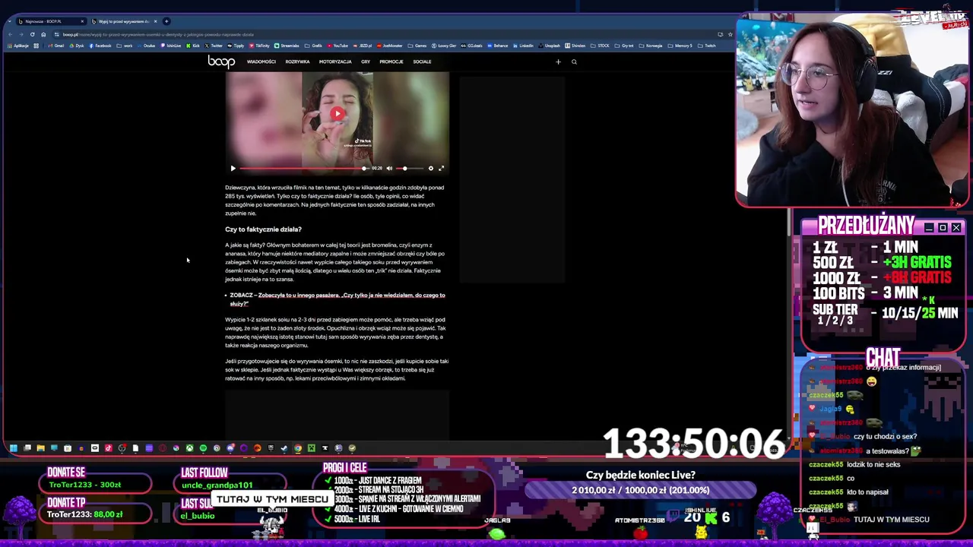Open the Gmail bookmark
The height and width of the screenshot is (547, 973).
click(55, 46)
